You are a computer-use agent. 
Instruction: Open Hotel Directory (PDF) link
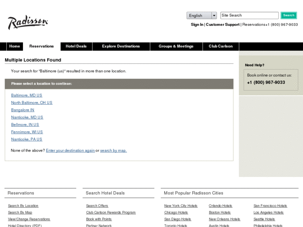[x=25, y=225]
